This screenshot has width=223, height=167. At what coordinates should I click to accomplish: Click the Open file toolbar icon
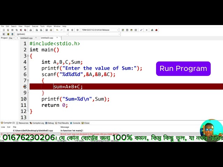[8, 30]
